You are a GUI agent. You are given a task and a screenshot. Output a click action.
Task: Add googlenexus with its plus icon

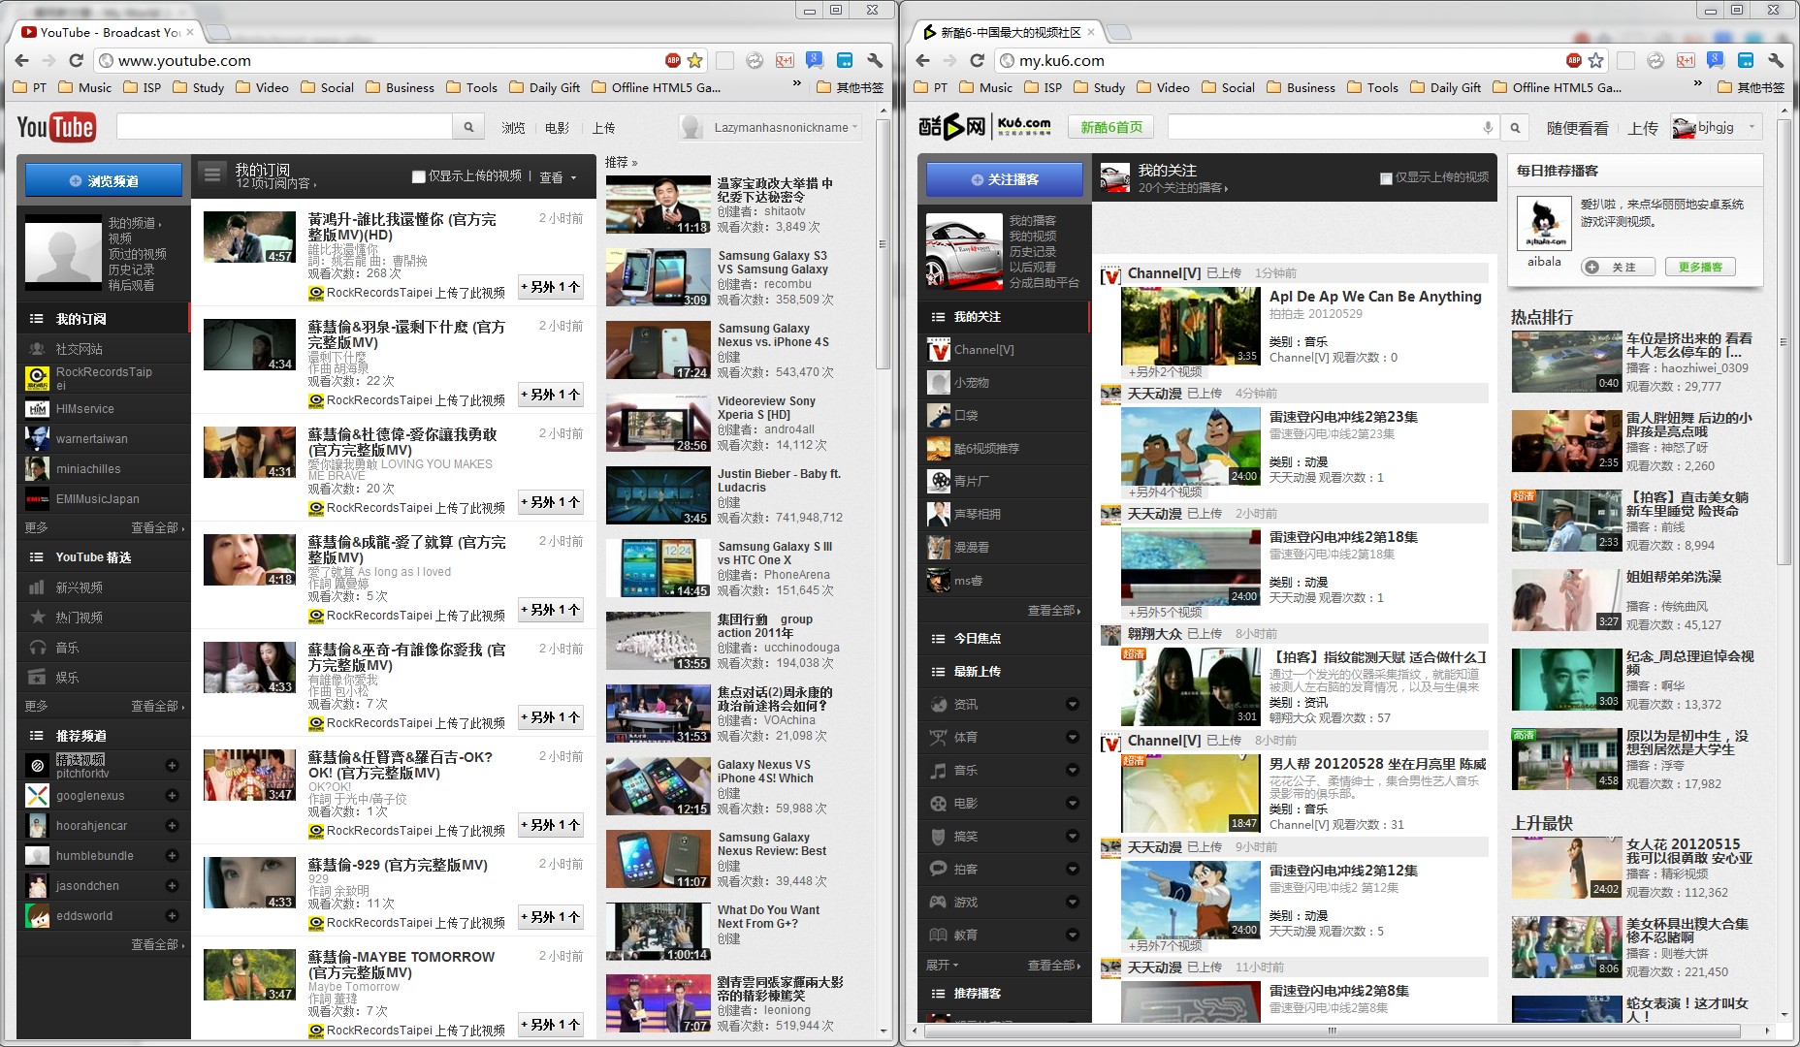pos(172,796)
